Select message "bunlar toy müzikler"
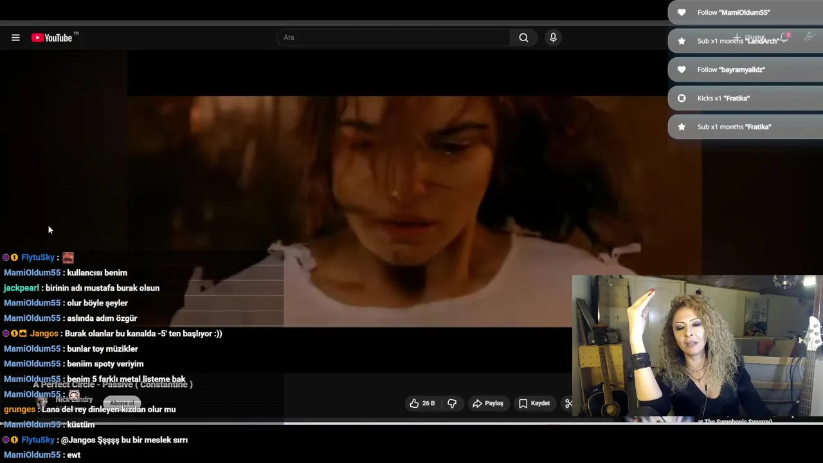The width and height of the screenshot is (823, 463). pyautogui.click(x=102, y=349)
